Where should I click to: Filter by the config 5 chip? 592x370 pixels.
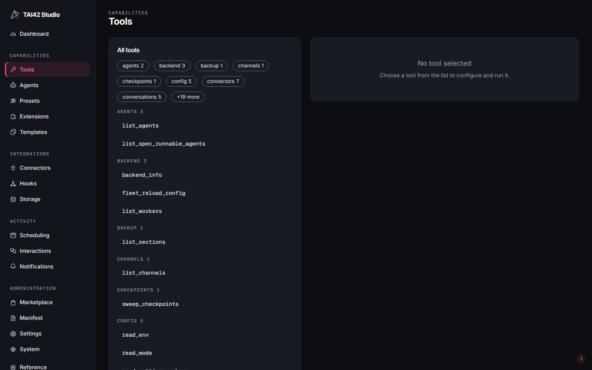(181, 81)
